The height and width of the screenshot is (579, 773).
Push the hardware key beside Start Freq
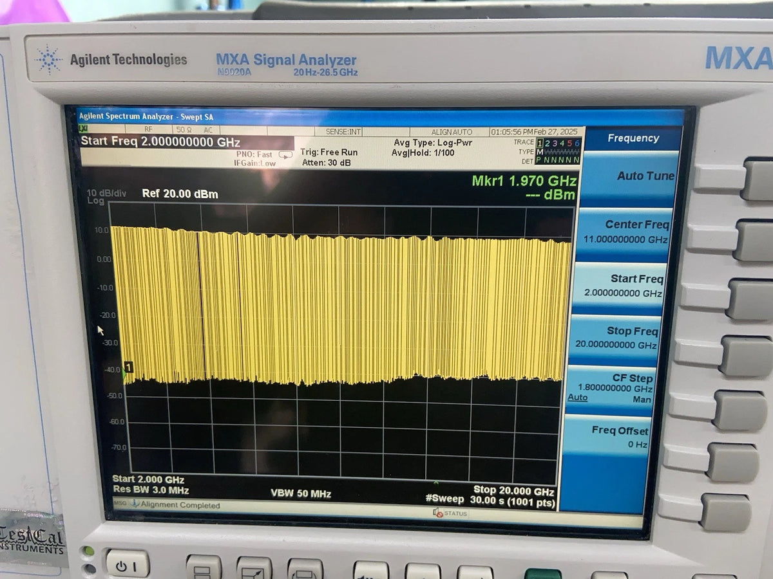(x=749, y=299)
